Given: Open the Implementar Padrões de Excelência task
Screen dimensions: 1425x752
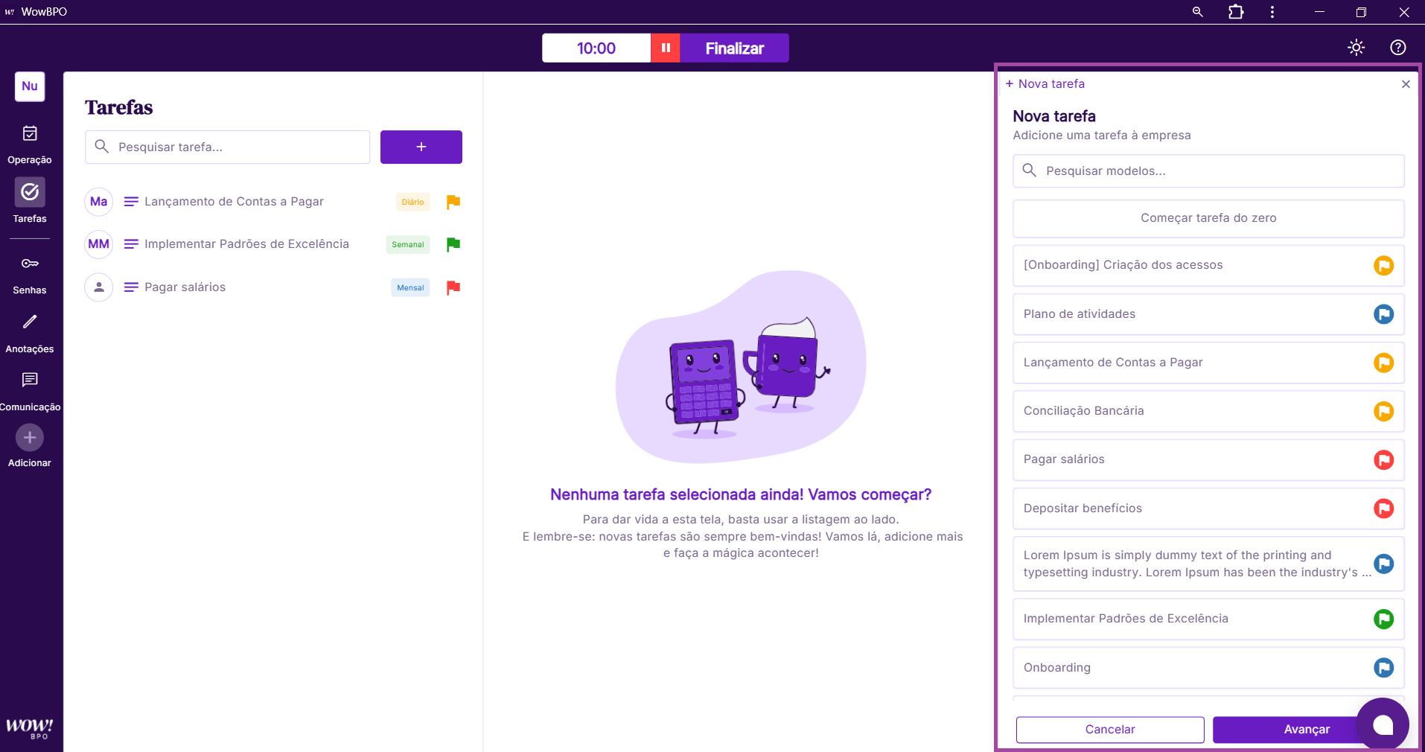Looking at the screenshot, I should (x=246, y=244).
